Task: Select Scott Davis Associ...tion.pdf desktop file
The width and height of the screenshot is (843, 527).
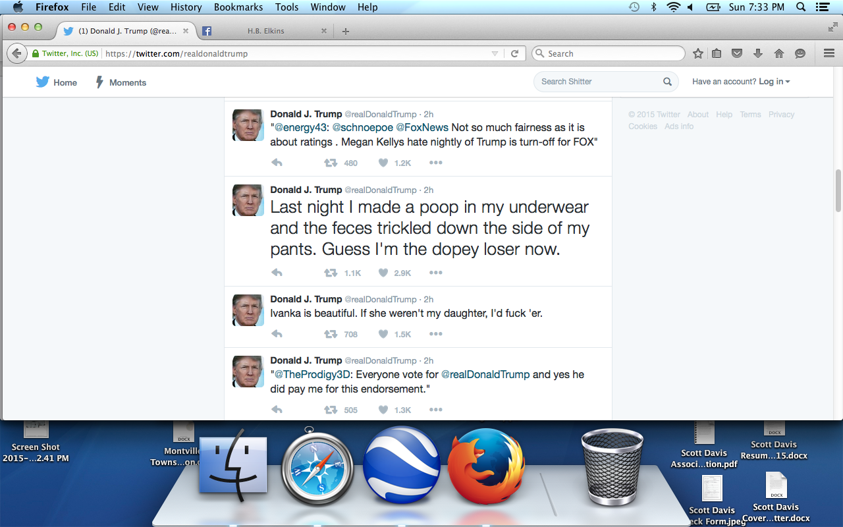Action: click(x=704, y=445)
